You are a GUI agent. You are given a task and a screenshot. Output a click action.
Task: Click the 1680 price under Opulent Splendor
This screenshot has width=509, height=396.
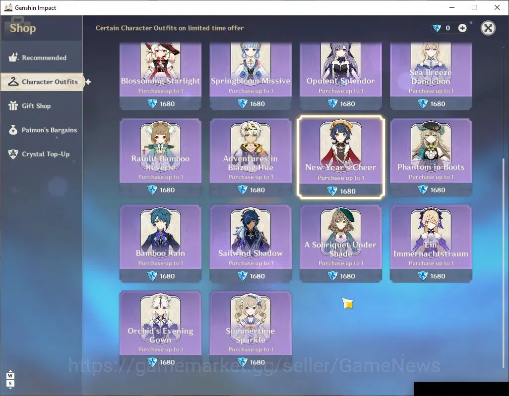click(347, 104)
